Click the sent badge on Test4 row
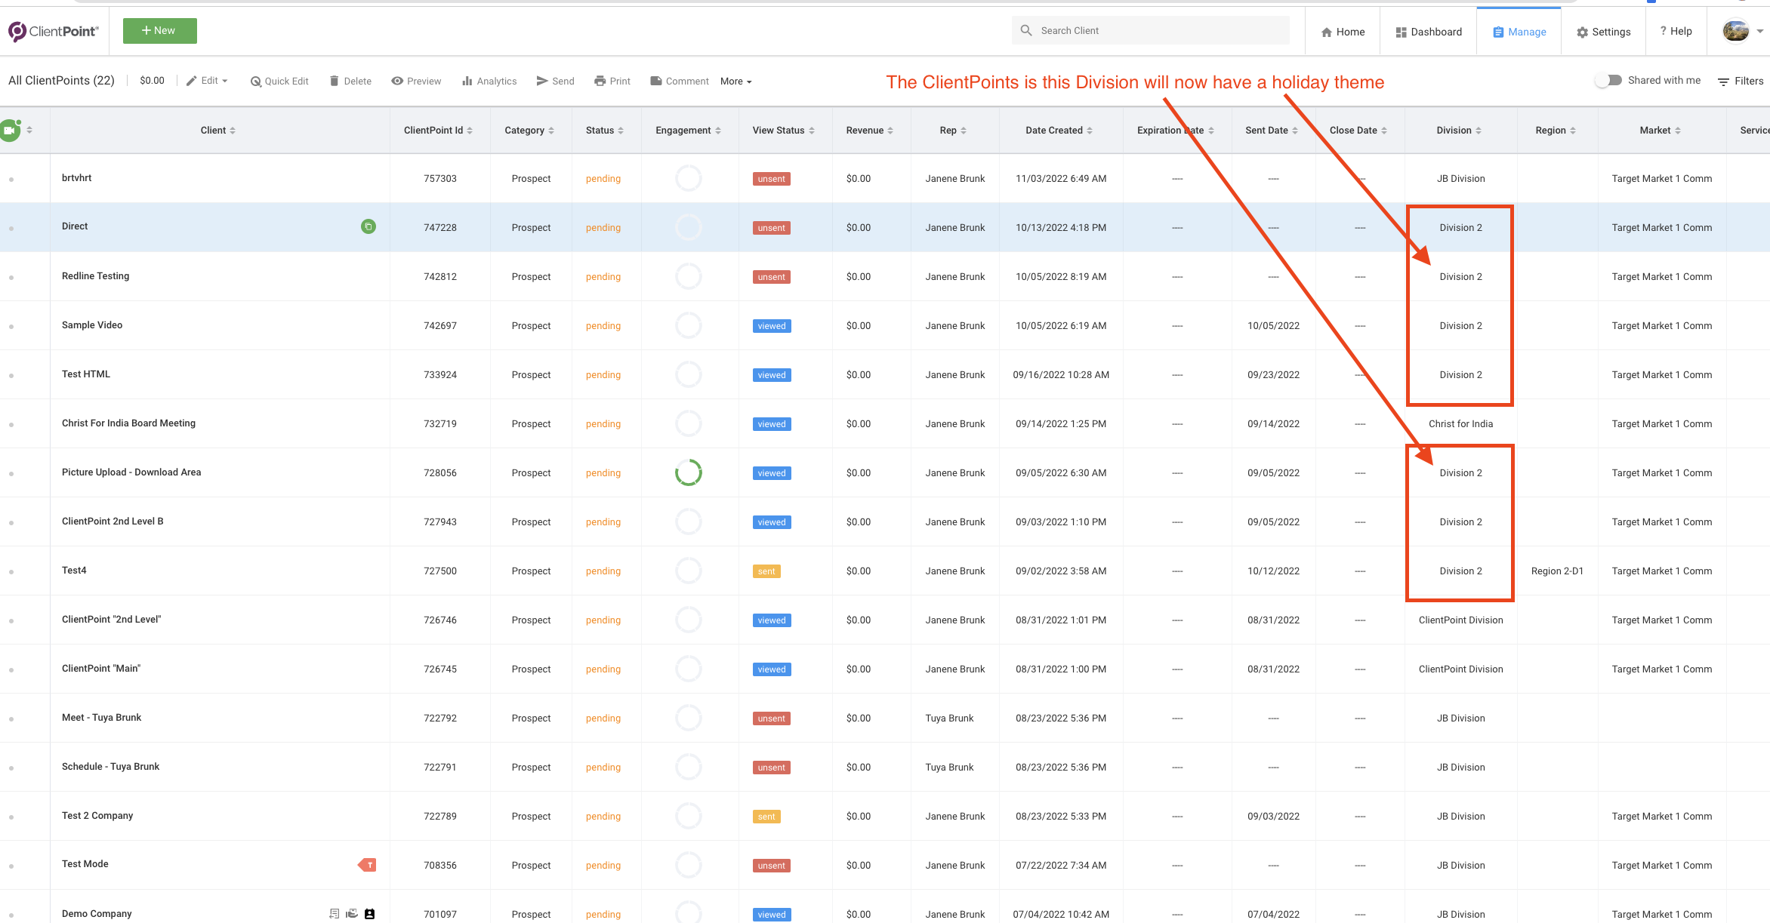The height and width of the screenshot is (923, 1770). coord(766,571)
